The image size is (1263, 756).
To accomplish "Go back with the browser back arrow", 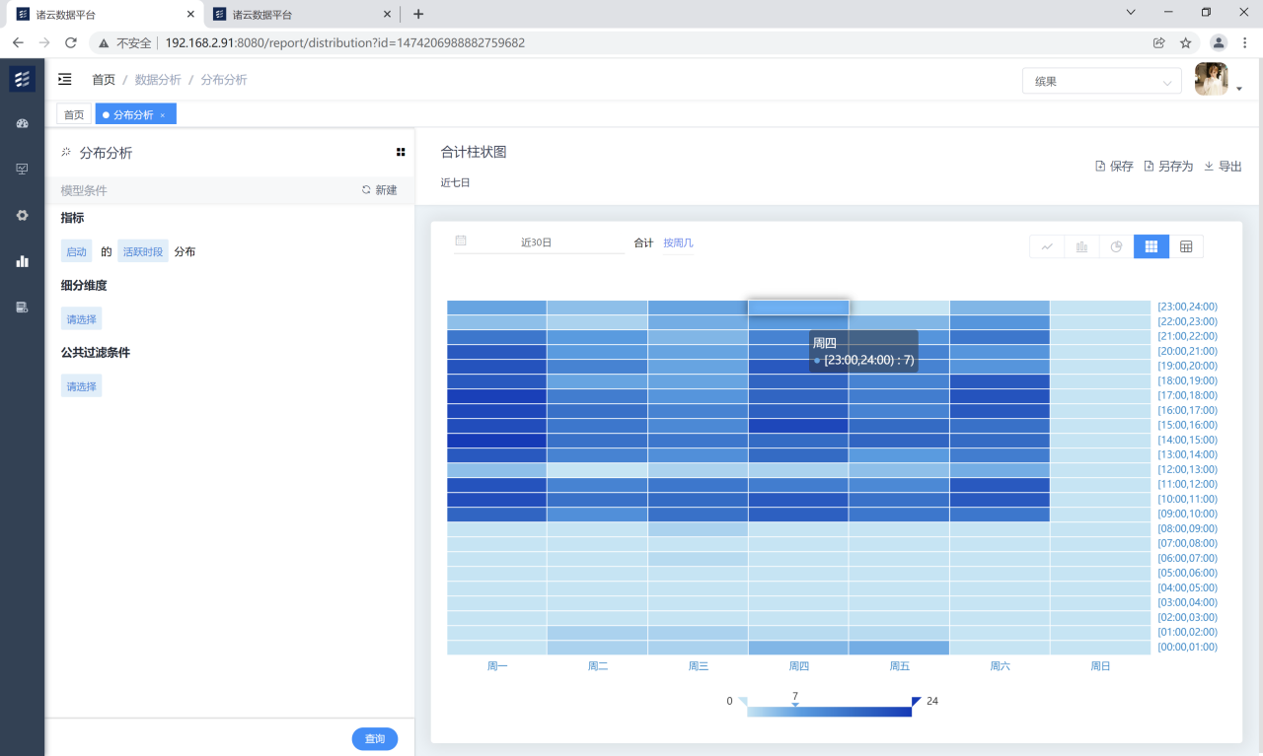I will (18, 42).
